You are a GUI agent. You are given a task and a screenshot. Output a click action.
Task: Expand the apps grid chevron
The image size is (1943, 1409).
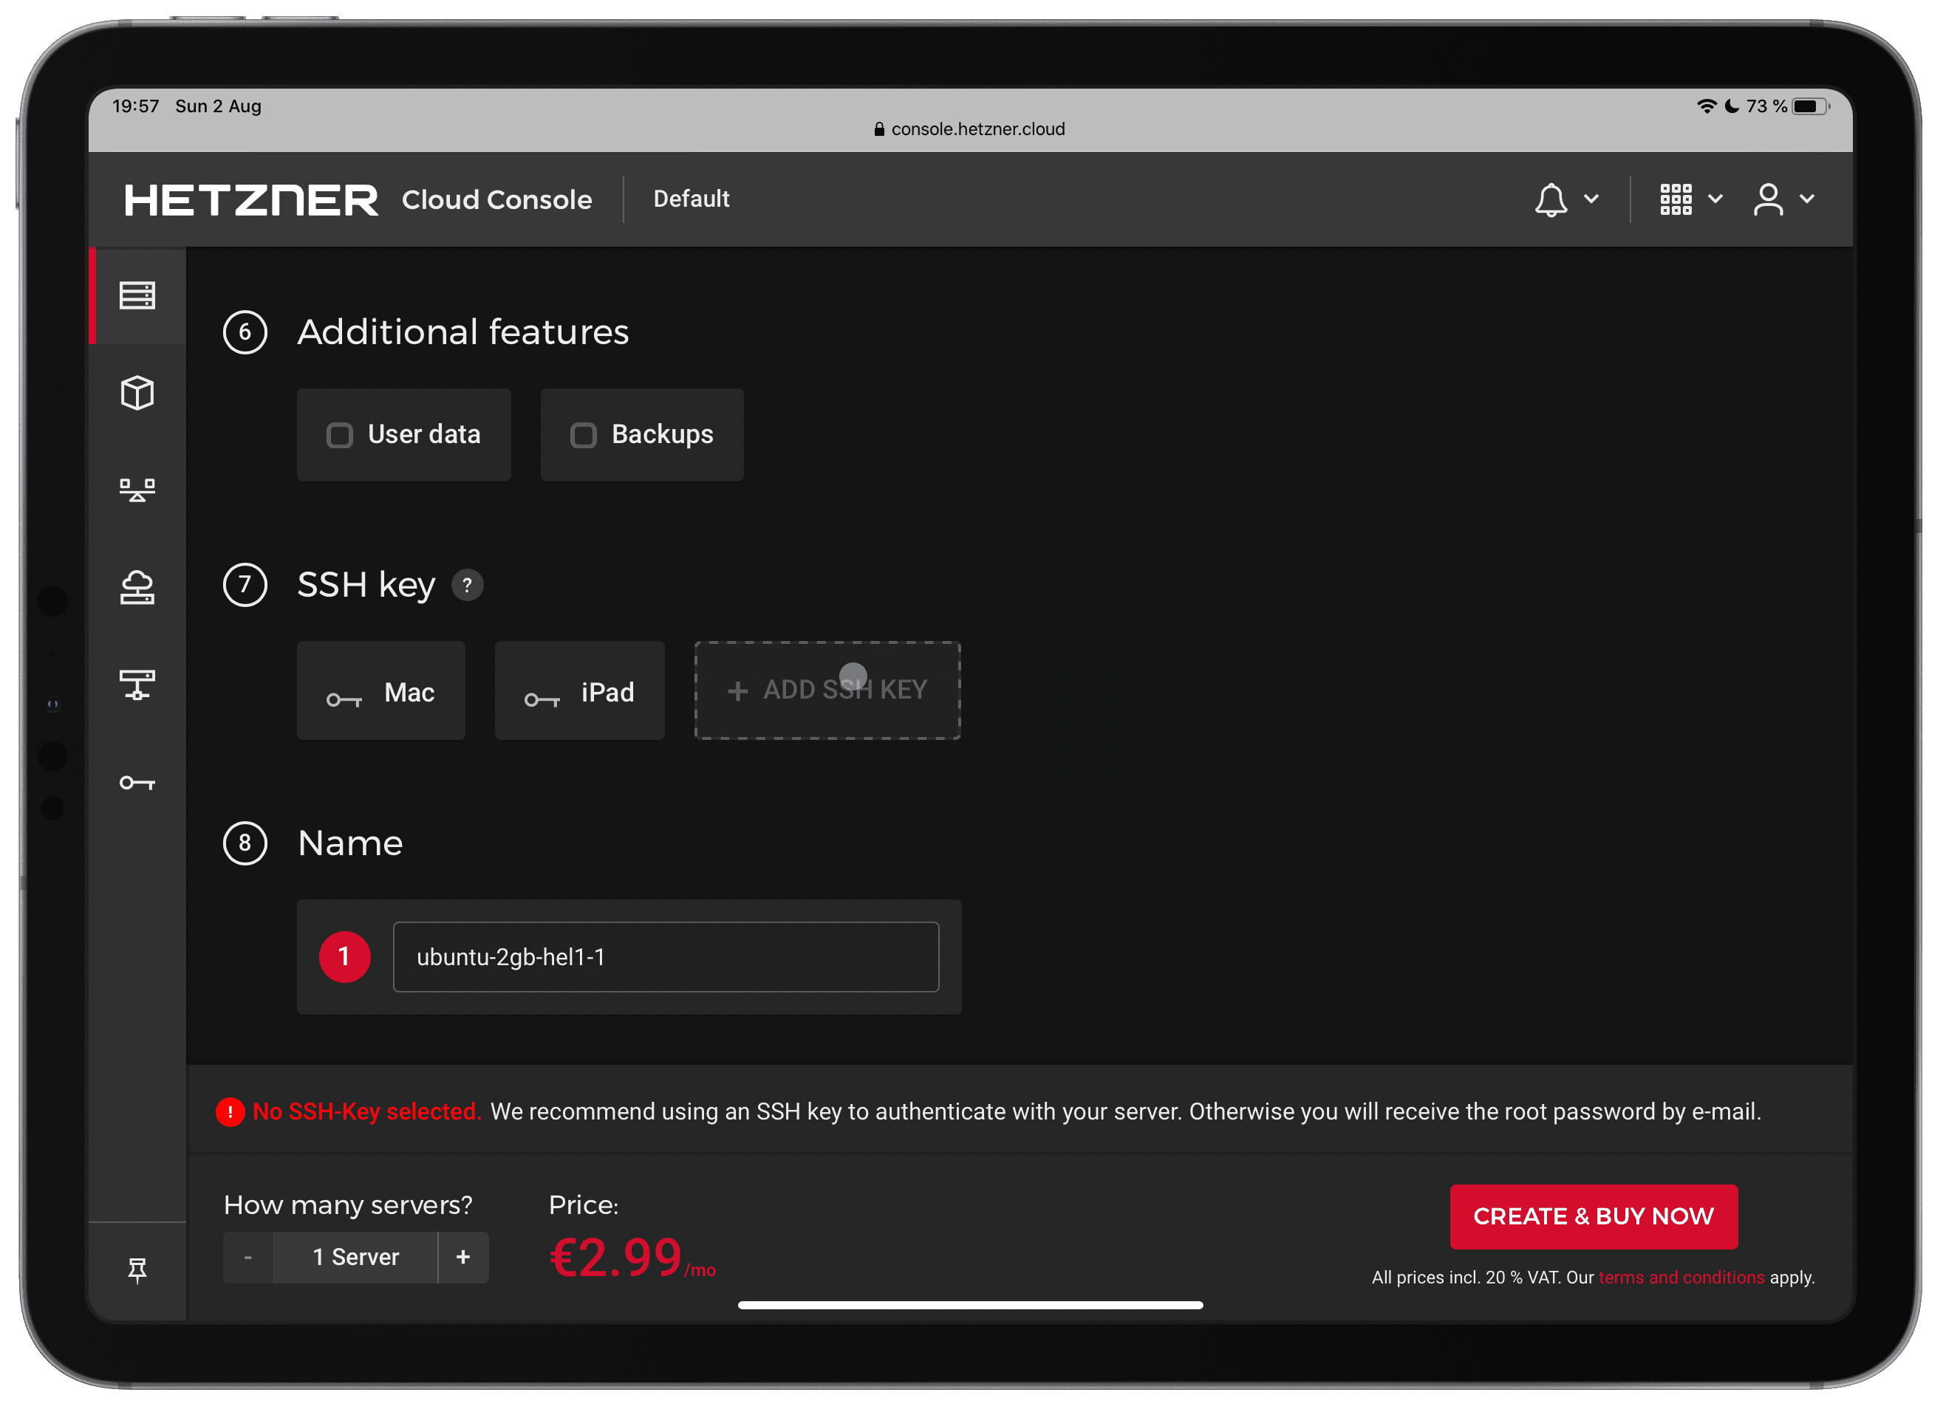click(x=1715, y=199)
